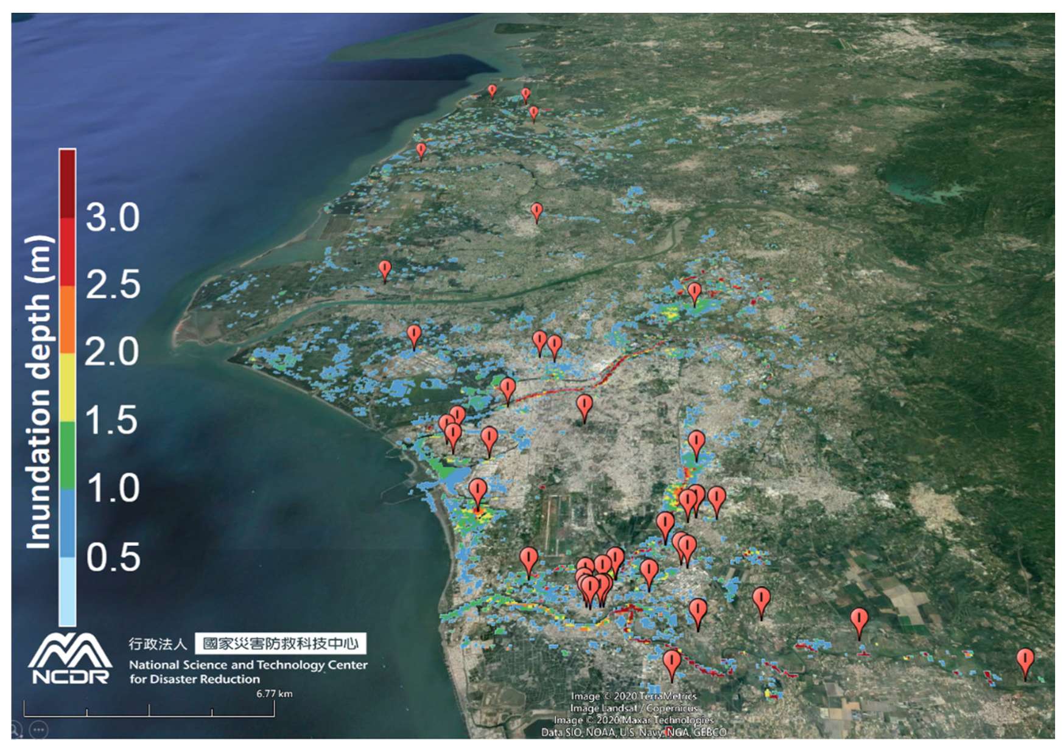The image size is (1063, 748).
Task: Click the 3.0 legend value
Action: point(113,217)
